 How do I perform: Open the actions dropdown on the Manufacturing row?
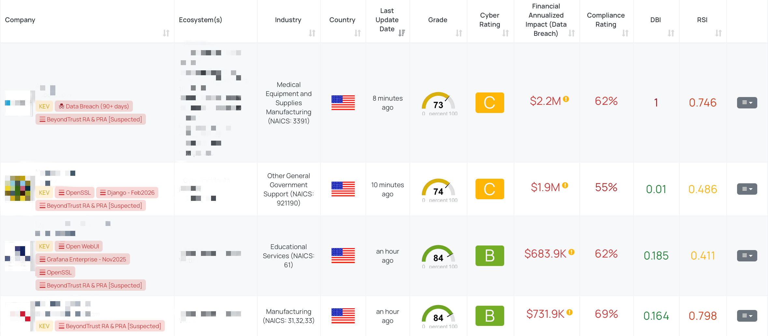747,315
